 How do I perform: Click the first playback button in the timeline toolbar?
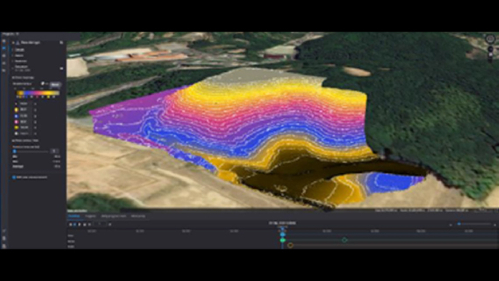70,224
